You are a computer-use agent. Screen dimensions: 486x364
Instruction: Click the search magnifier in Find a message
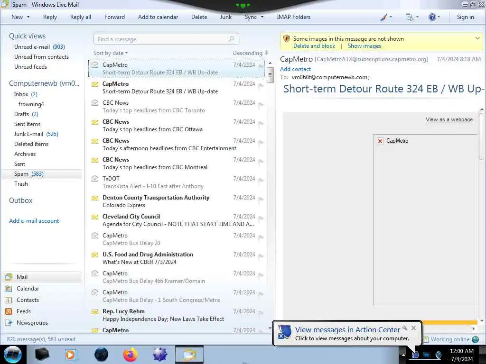tap(231, 39)
